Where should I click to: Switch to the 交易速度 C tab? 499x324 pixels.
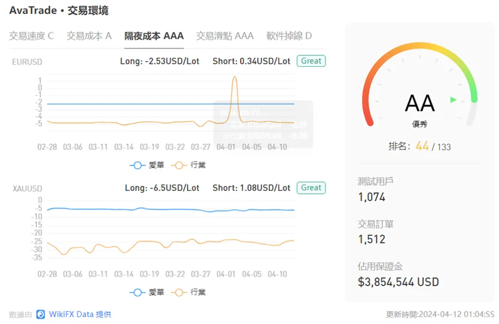coord(32,36)
